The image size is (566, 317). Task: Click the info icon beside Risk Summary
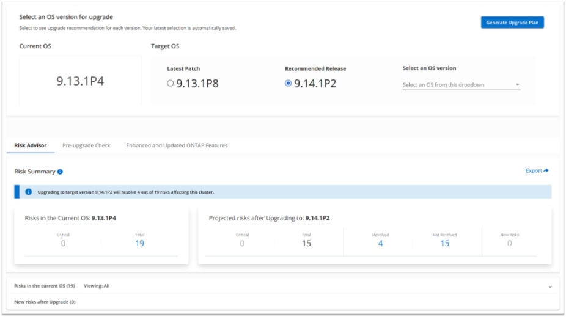[x=60, y=172]
